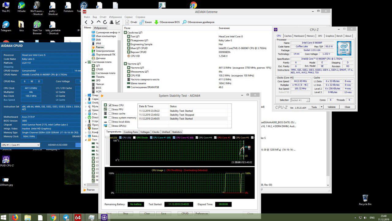
Task: Enable the Stress local disks checkbox
Action: (110, 122)
